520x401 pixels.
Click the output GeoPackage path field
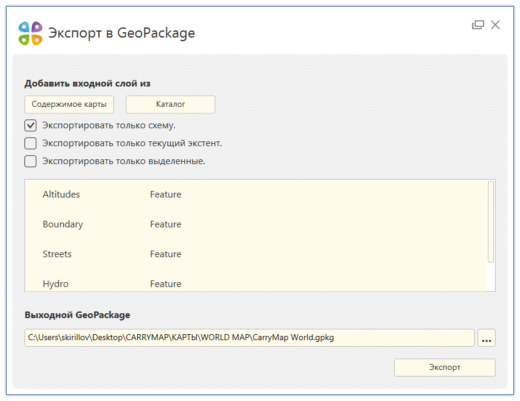(x=249, y=338)
